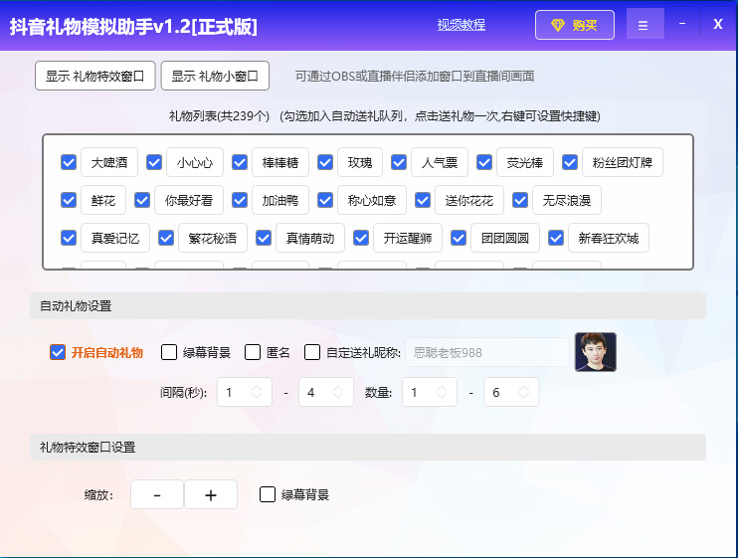This screenshot has height=558, width=738.
Task: Uncheck the 荧光棒 gift checkbox
Action: [484, 162]
